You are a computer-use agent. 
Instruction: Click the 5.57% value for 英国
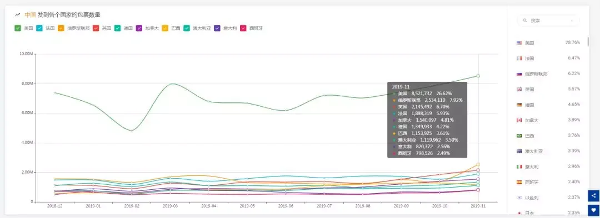[574, 89]
